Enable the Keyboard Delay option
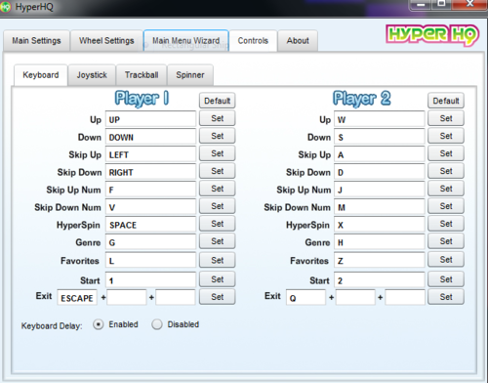Viewport: 488px width, 383px height. point(99,324)
